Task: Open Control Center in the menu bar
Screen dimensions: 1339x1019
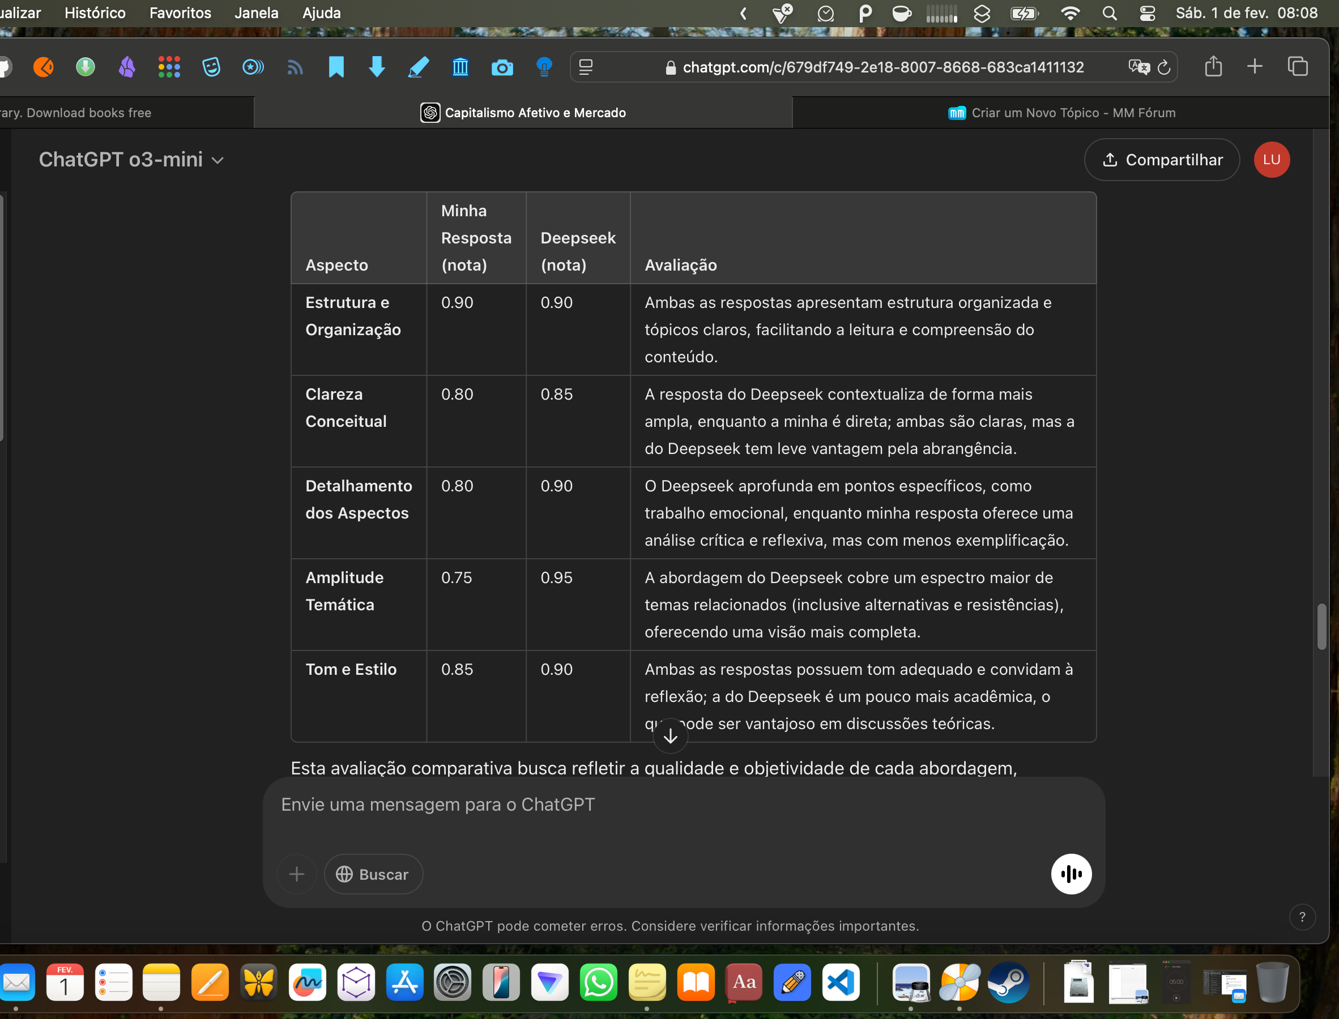Action: (1146, 14)
